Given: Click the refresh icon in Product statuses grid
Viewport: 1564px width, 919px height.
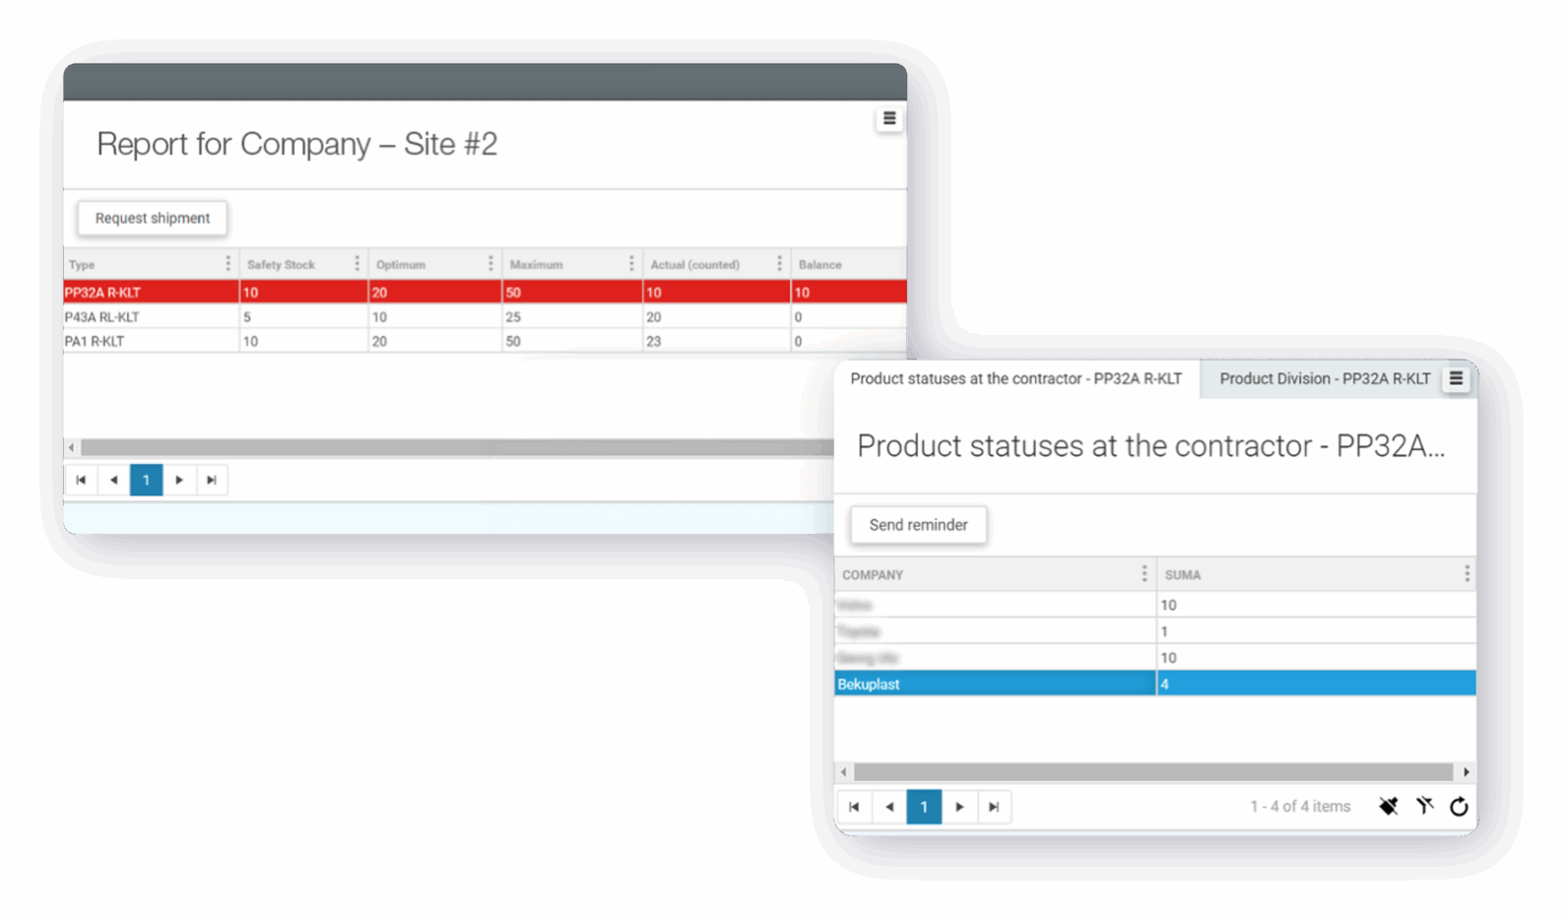Looking at the screenshot, I should (x=1459, y=807).
